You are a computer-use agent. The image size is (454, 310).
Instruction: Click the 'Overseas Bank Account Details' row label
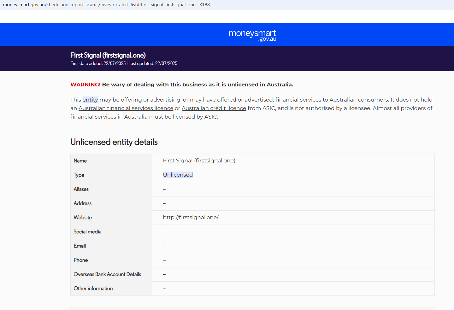click(107, 274)
